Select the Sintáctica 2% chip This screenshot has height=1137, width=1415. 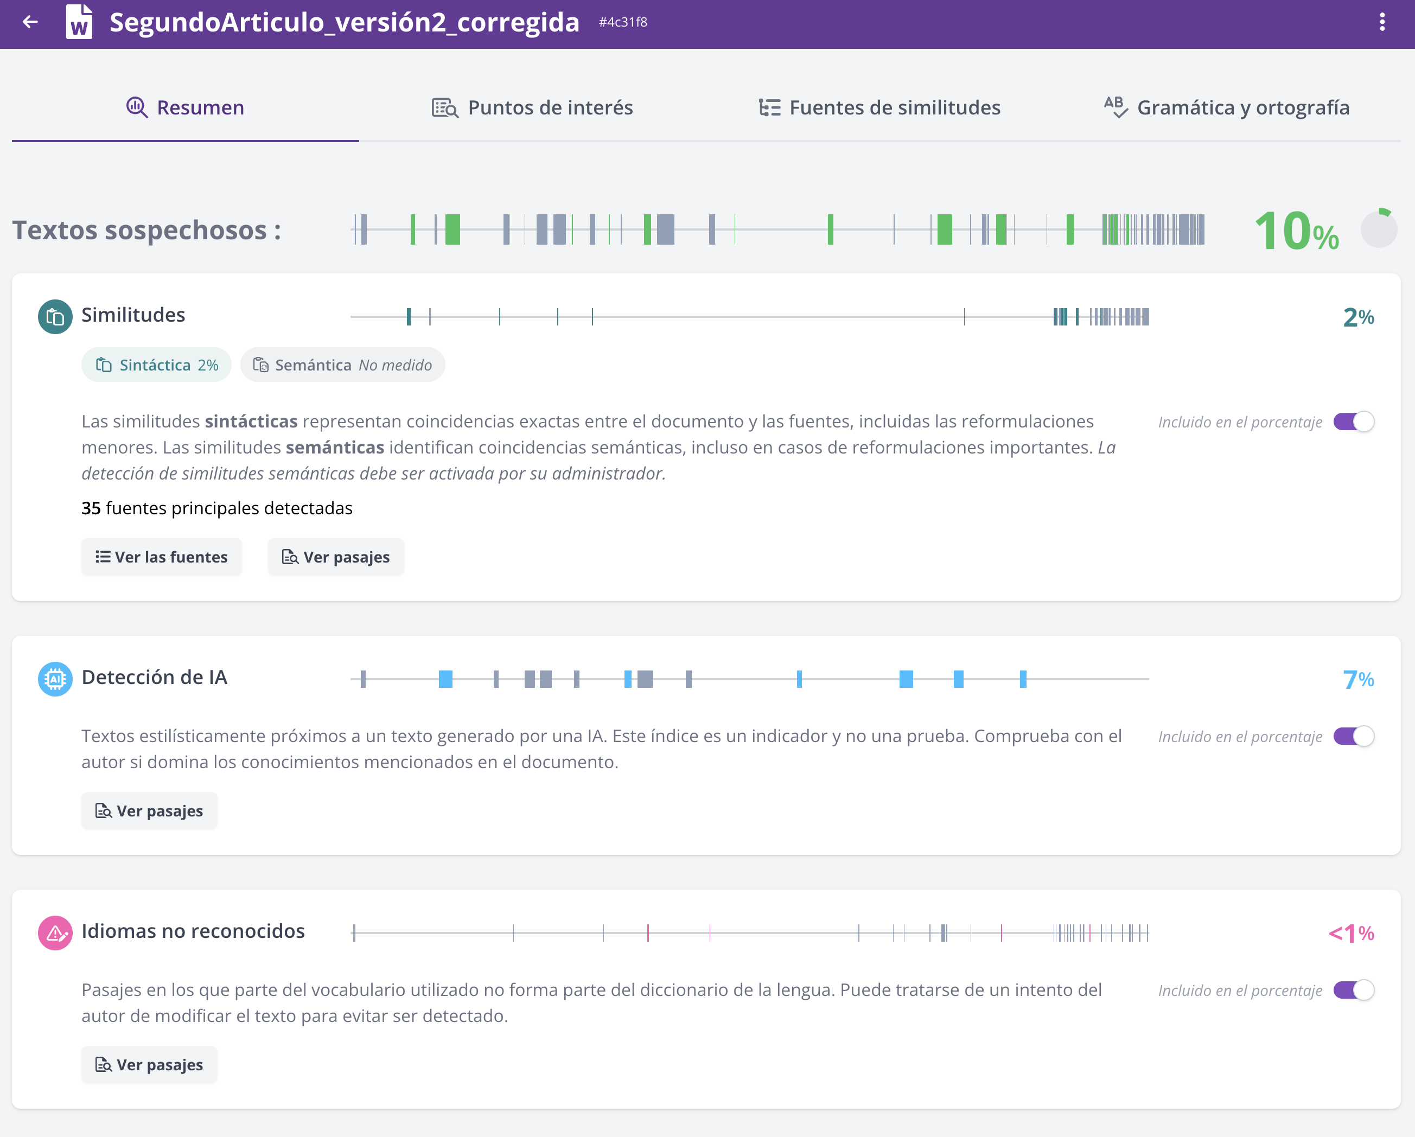pyautogui.click(x=156, y=365)
